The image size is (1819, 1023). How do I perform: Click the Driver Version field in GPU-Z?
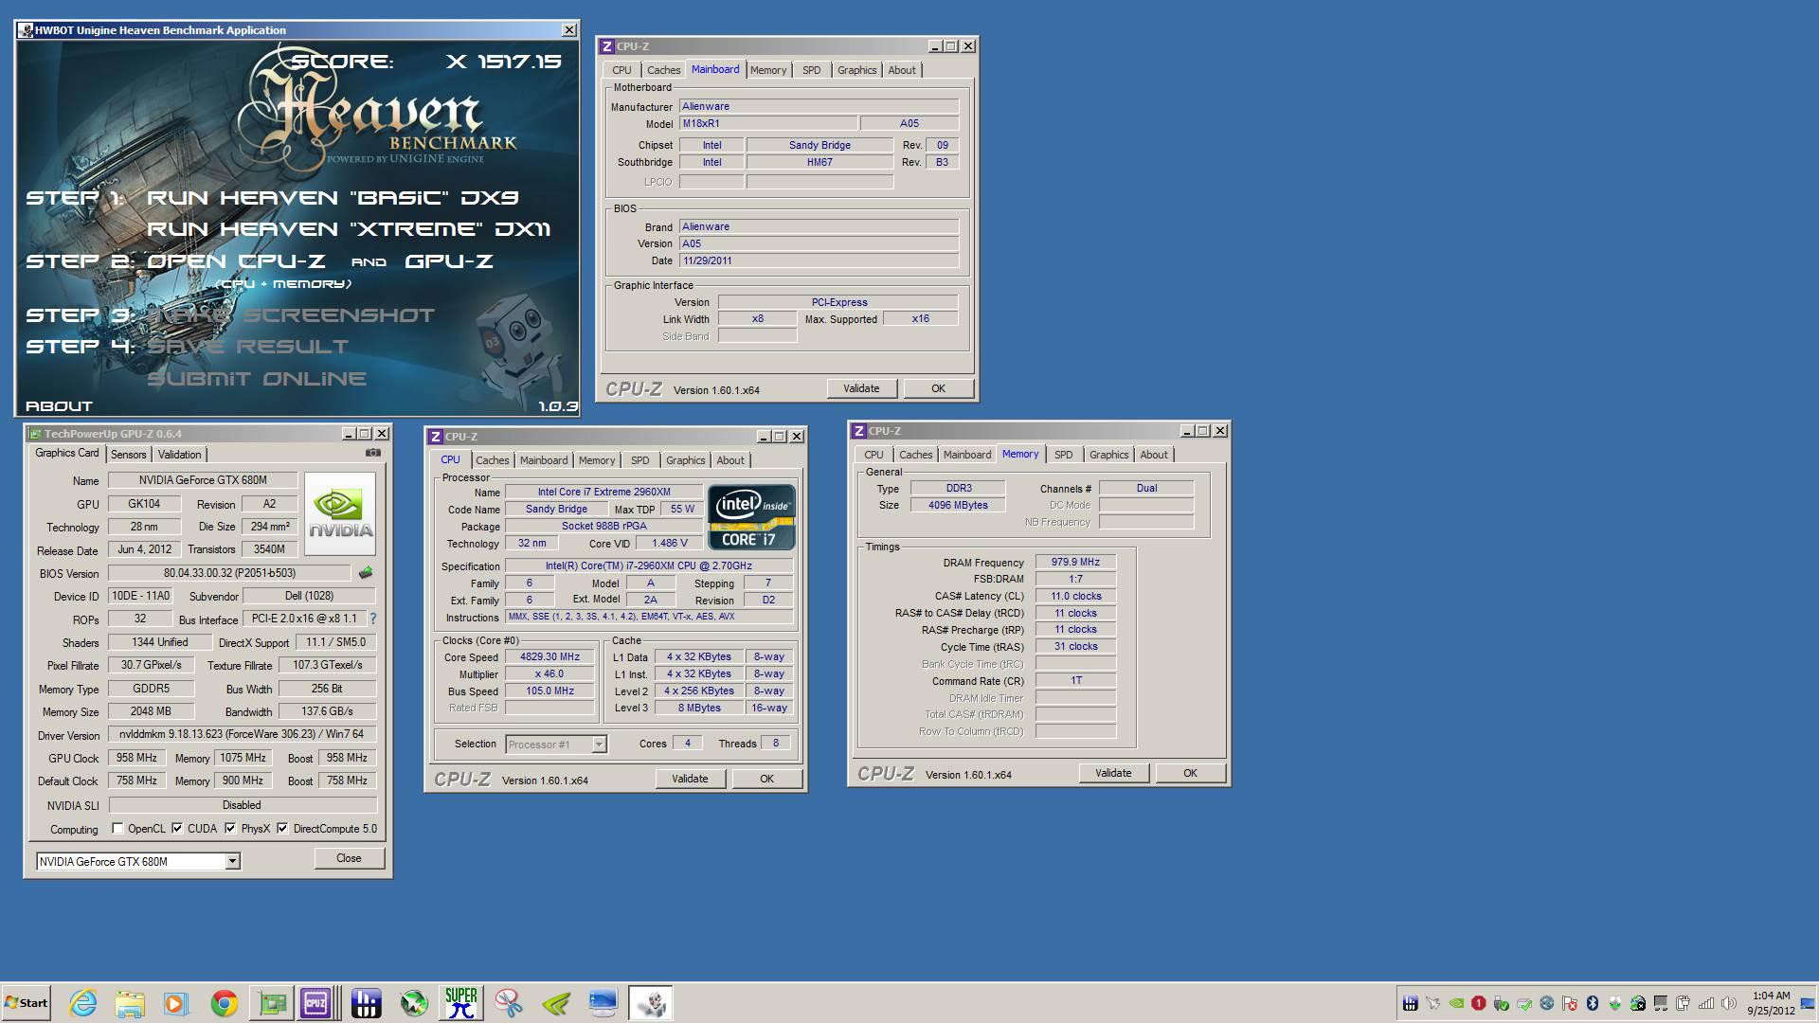click(x=242, y=734)
